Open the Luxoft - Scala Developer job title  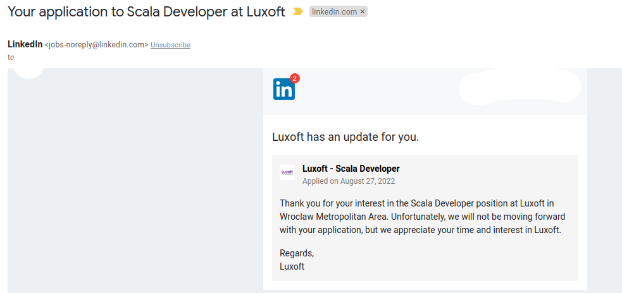351,169
